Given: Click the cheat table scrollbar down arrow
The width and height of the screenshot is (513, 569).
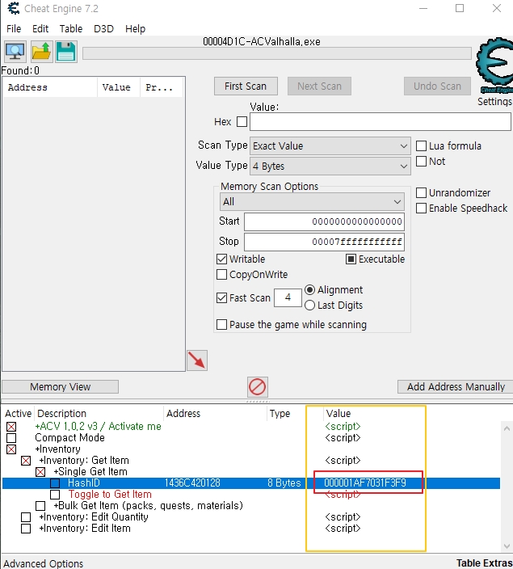Looking at the screenshot, I should [x=507, y=546].
